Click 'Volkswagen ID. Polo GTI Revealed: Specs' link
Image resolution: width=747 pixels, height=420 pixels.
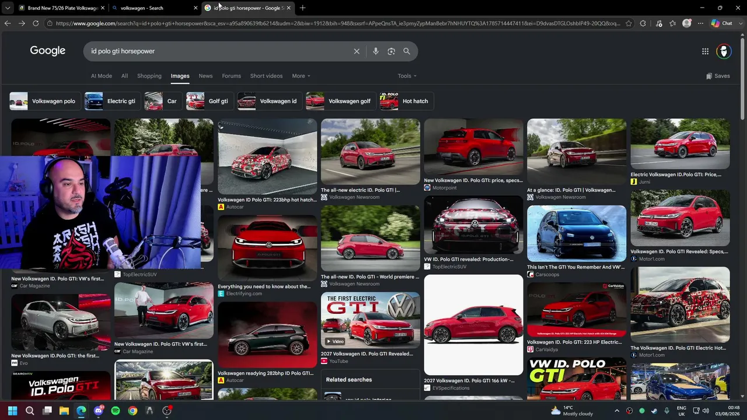coord(679,251)
